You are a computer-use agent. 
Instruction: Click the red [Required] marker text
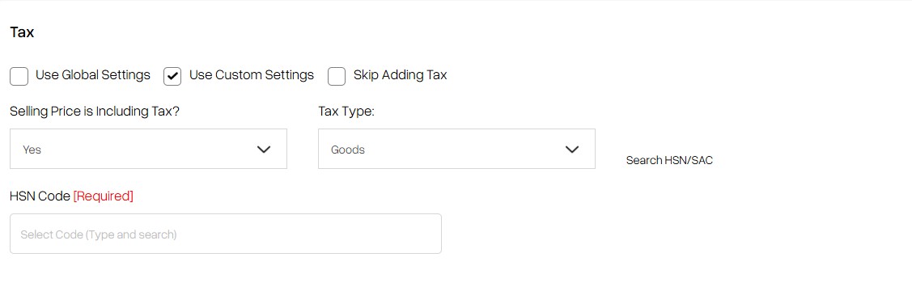104,196
